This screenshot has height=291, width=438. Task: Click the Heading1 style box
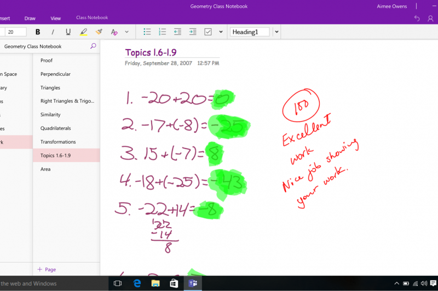coord(250,32)
